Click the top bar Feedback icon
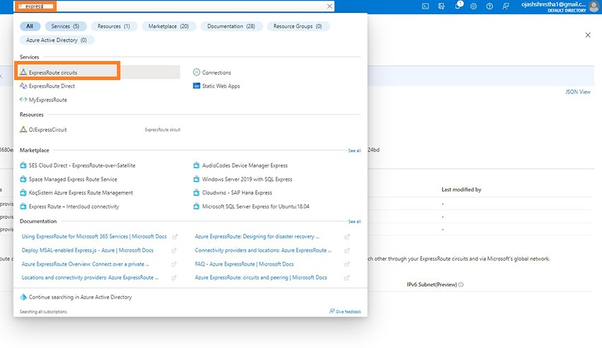Viewport: 602px width, 348px height. [x=505, y=6]
